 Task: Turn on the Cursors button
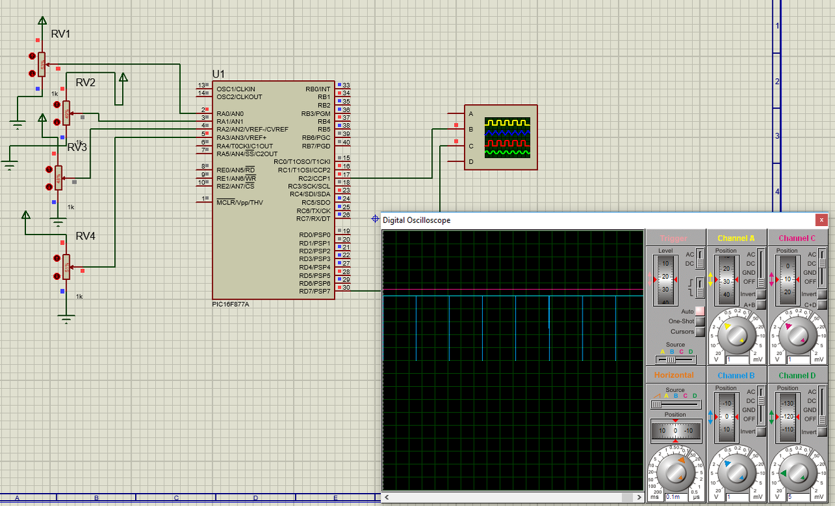pos(700,331)
